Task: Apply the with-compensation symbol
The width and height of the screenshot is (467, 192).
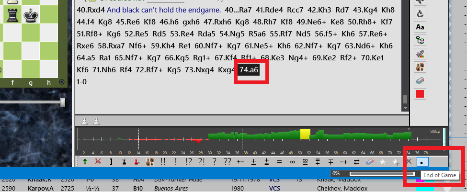Action: (x=305, y=162)
